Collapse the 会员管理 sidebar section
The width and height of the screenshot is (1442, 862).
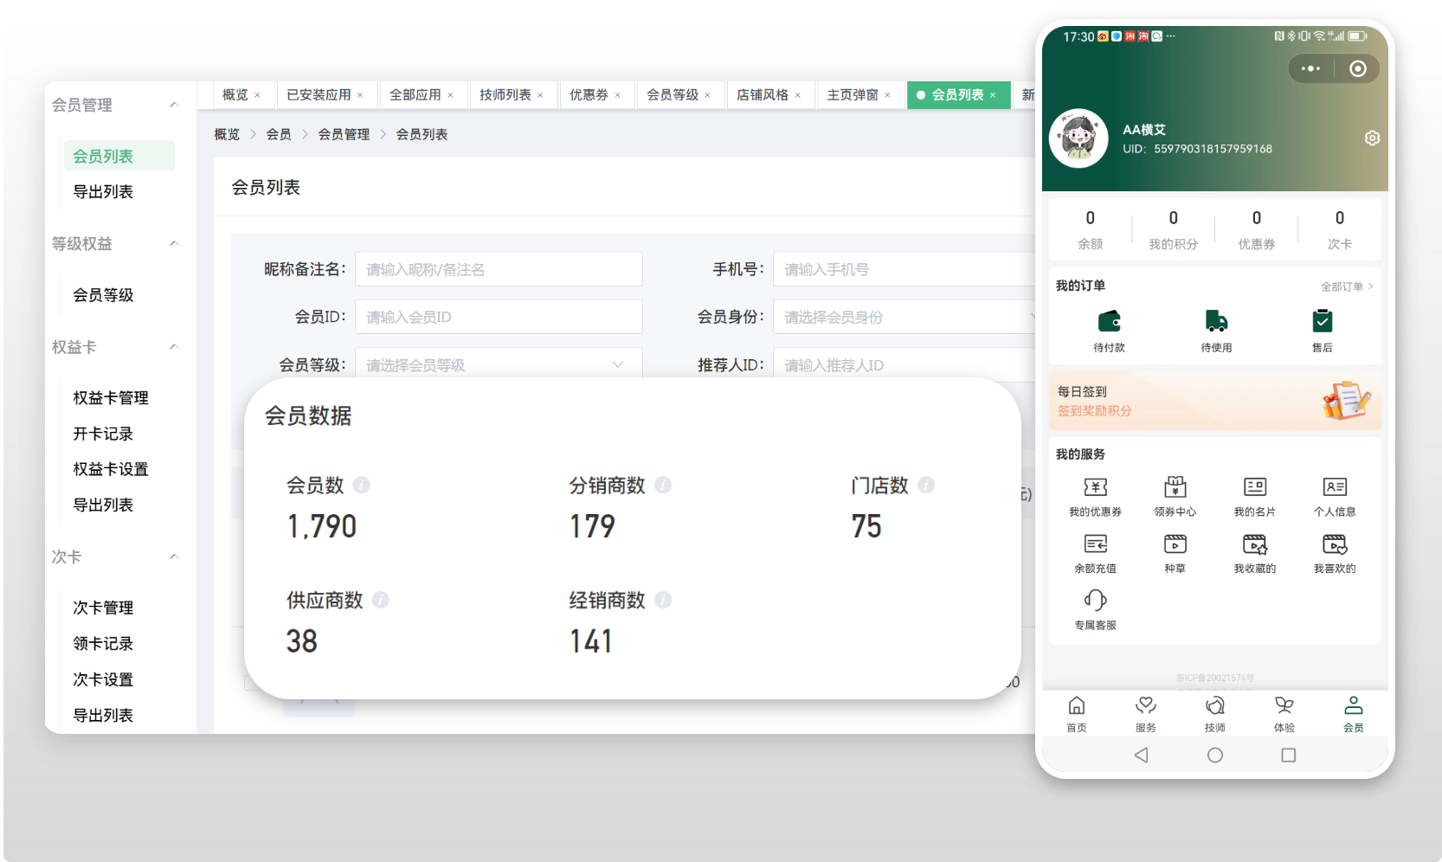pyautogui.click(x=174, y=105)
